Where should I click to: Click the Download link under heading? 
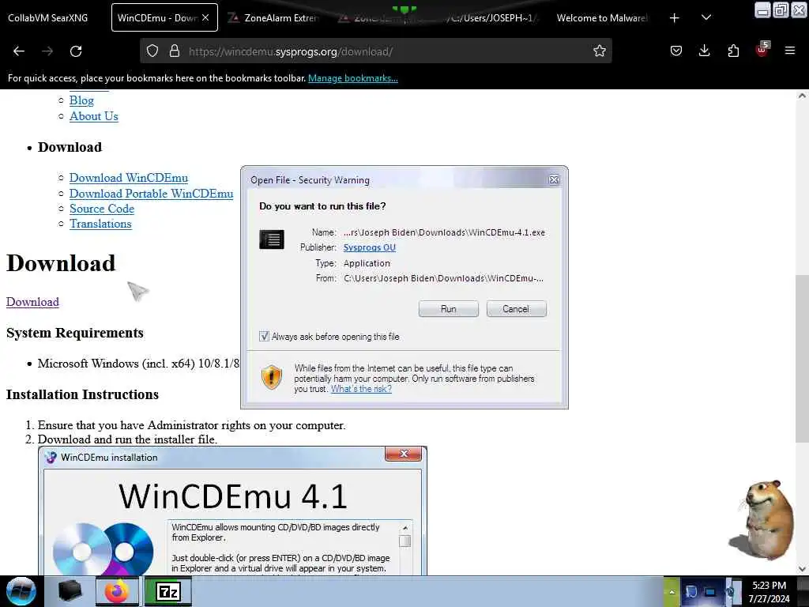coord(32,302)
